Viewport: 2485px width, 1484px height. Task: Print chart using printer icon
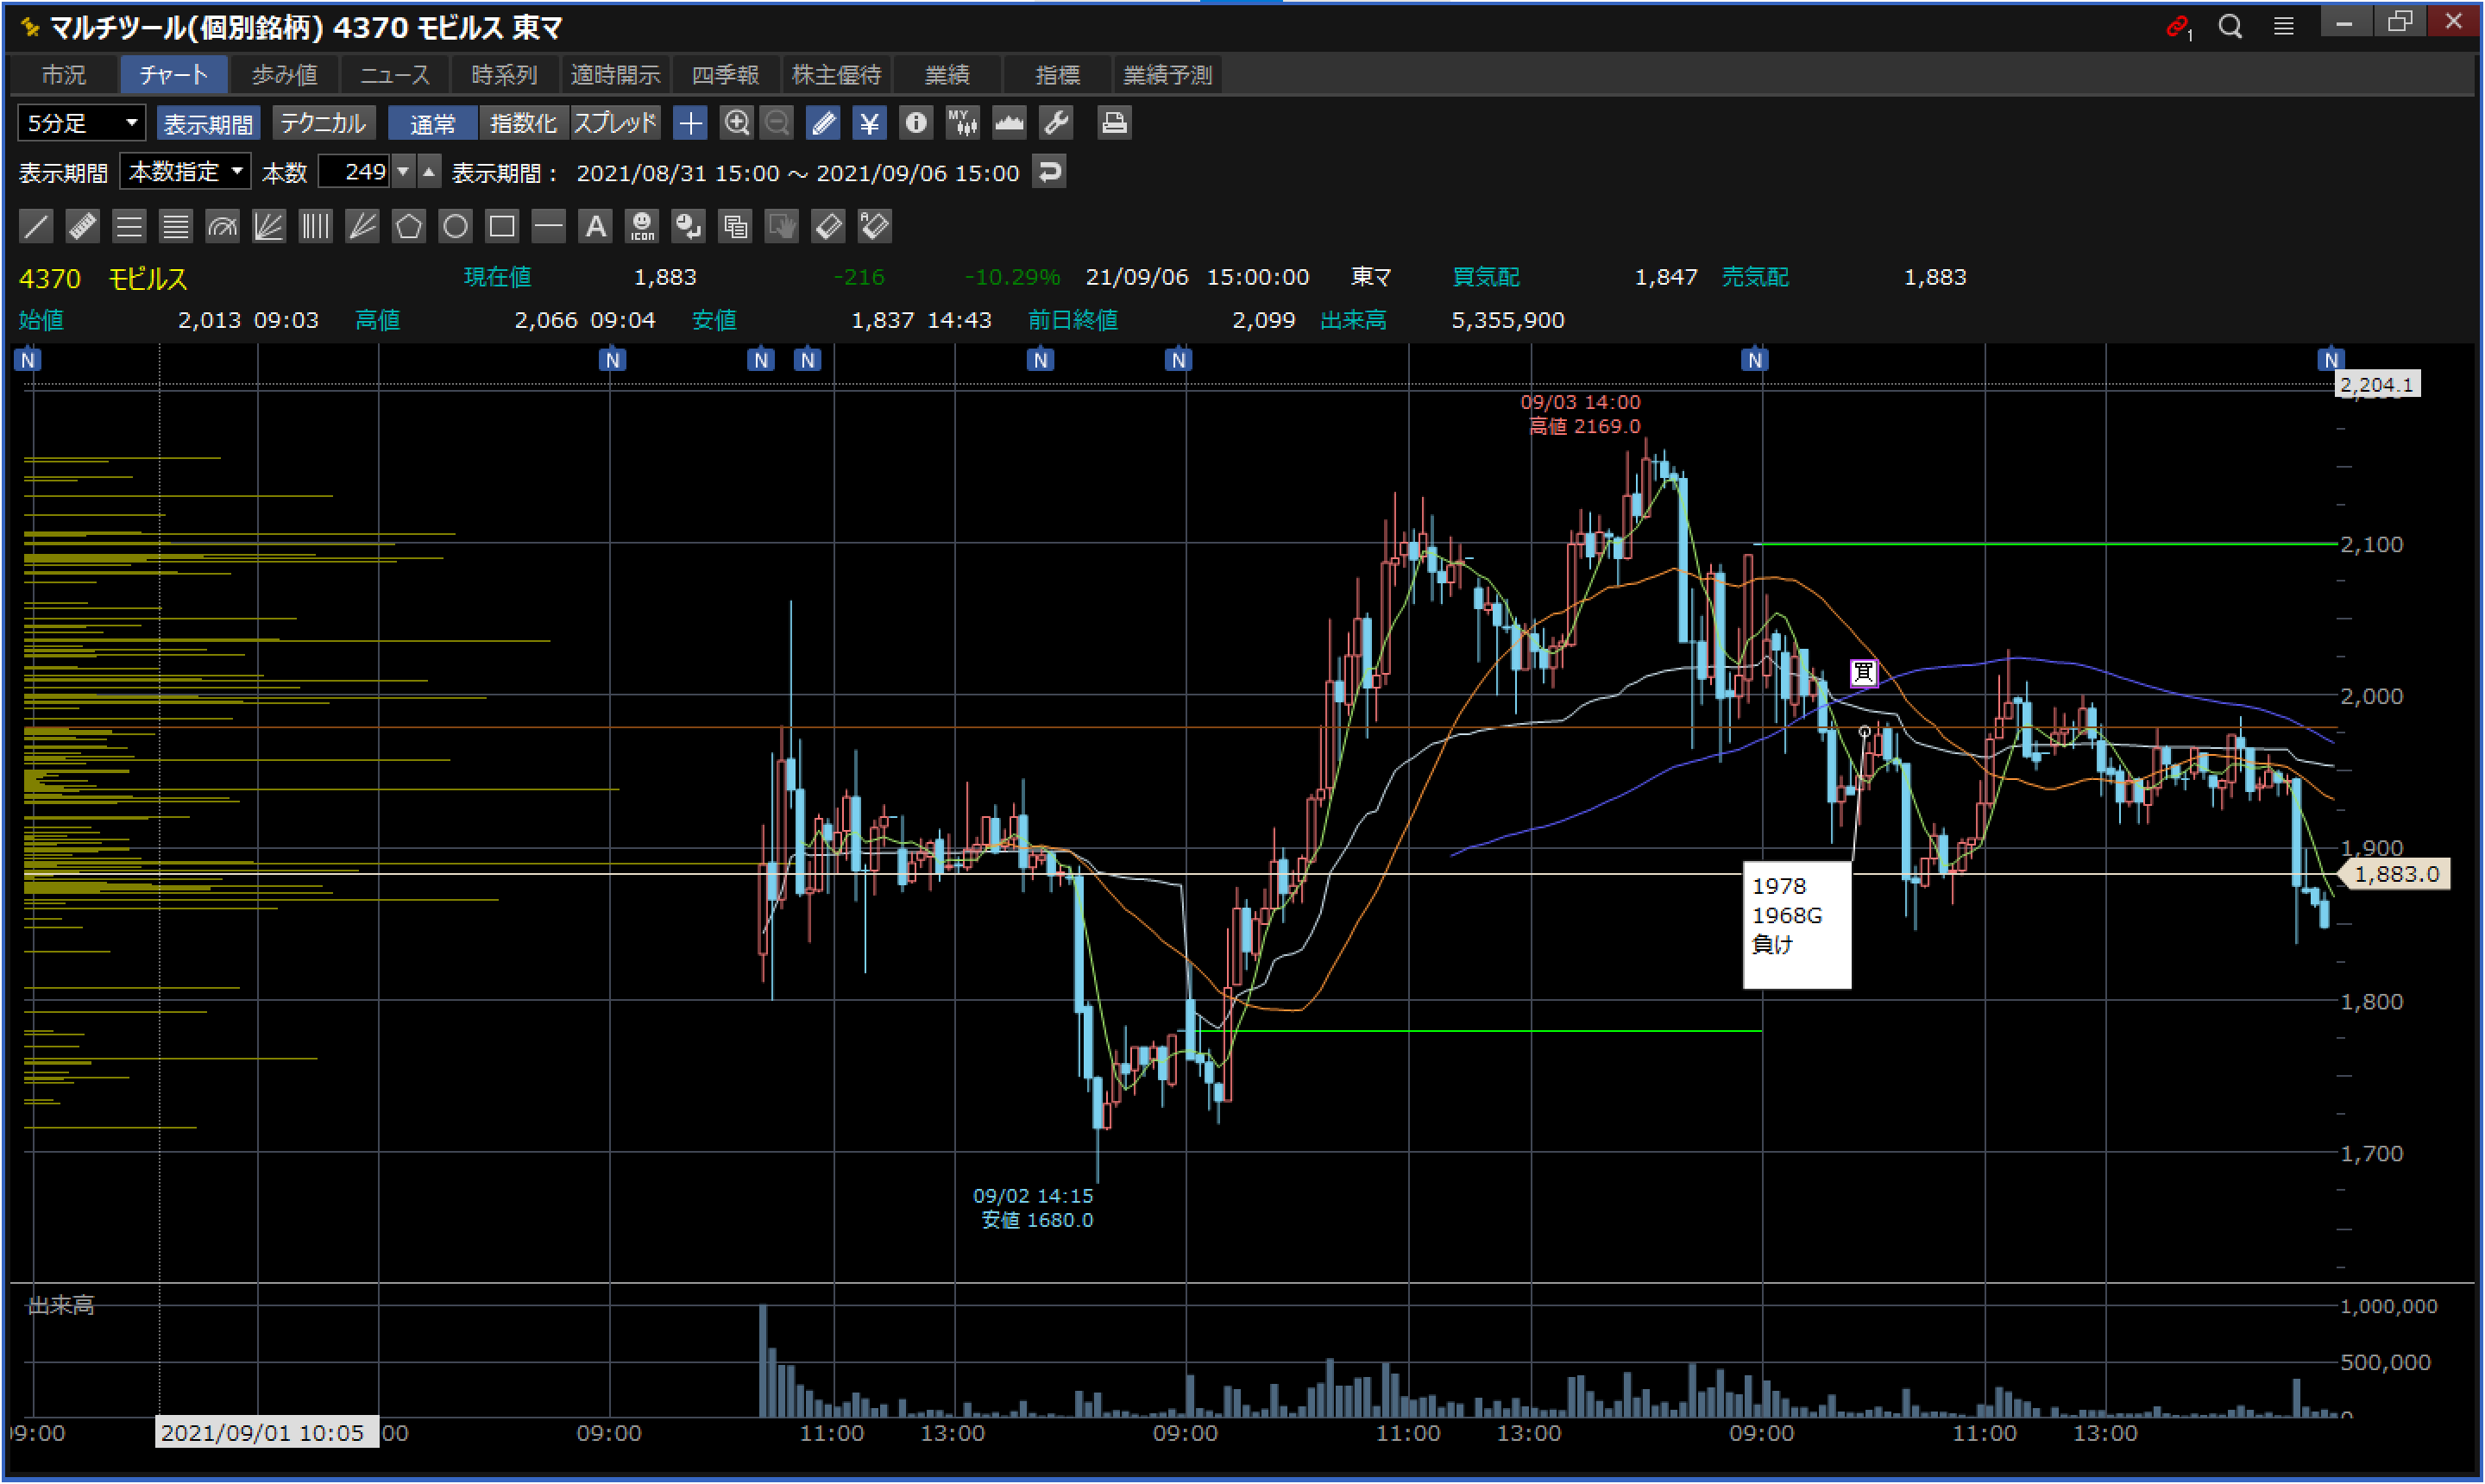click(x=1113, y=123)
